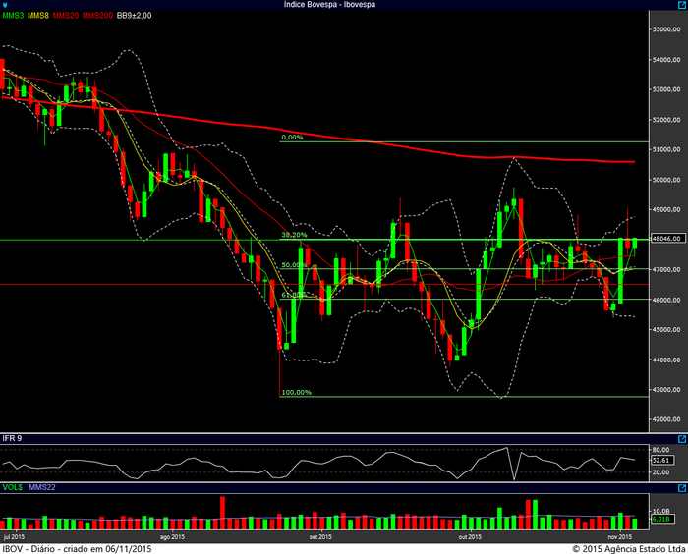The width and height of the screenshot is (688, 554).
Task: Click the IFR 20,00 axis level
Action: click(661, 472)
